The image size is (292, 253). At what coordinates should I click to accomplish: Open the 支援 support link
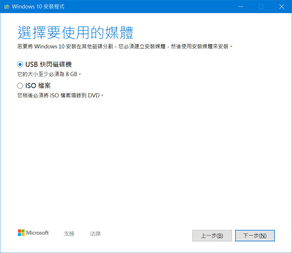[69, 233]
